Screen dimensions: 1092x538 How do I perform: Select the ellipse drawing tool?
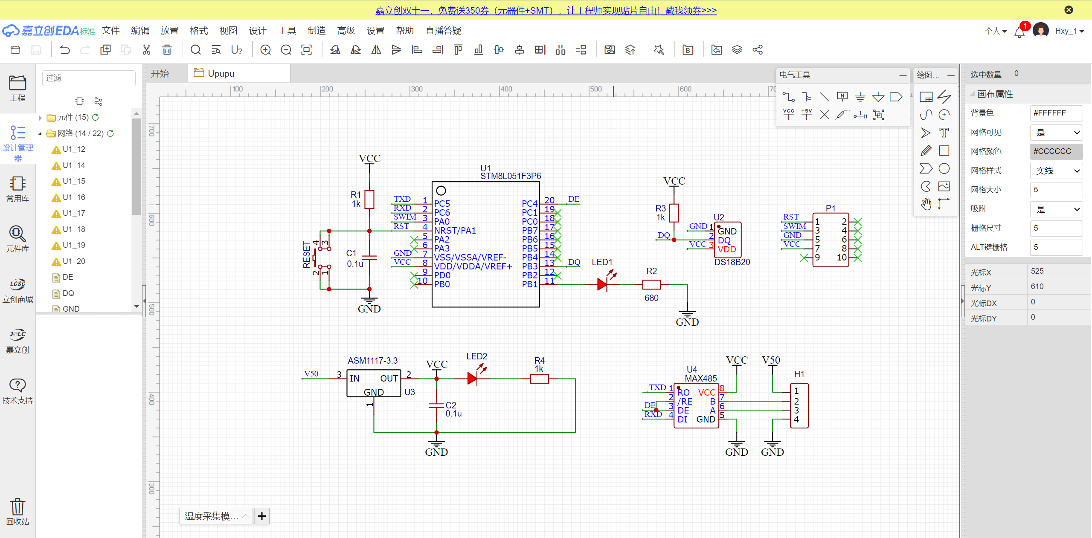coord(944,169)
